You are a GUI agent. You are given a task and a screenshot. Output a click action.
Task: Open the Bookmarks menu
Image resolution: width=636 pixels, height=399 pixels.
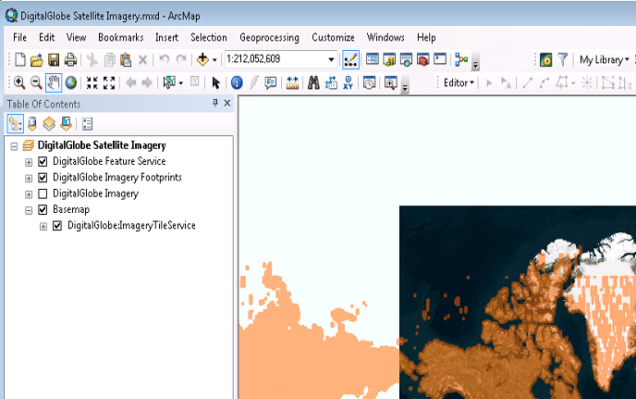[x=120, y=37]
